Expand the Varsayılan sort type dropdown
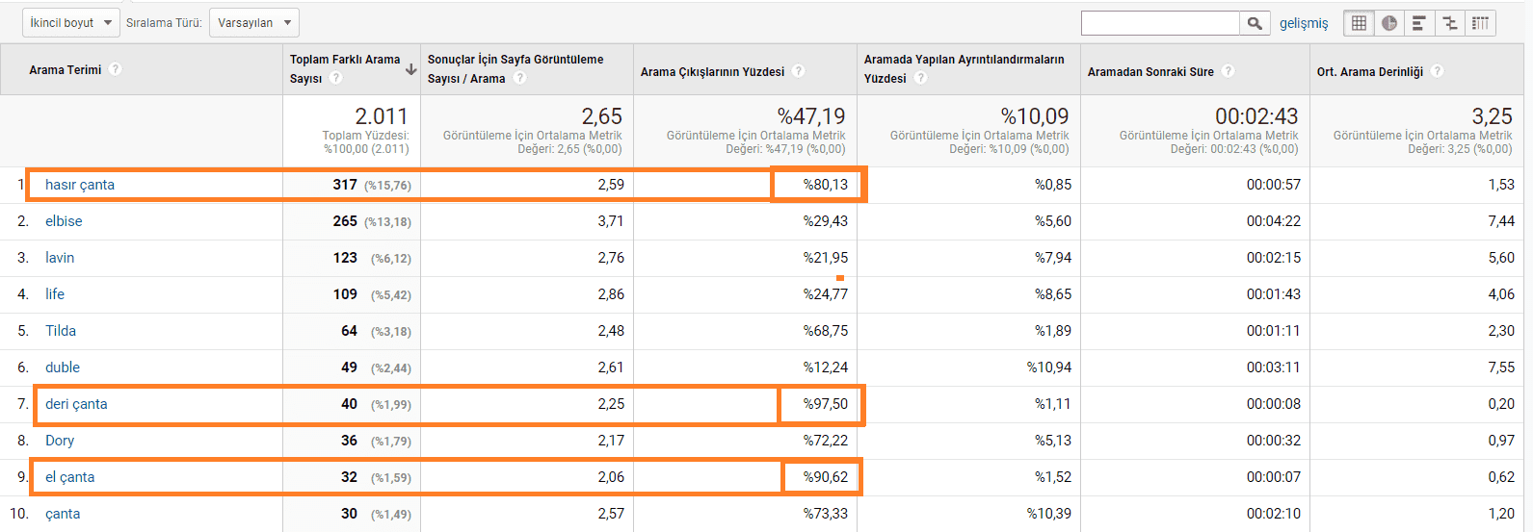Image resolution: width=1533 pixels, height=532 pixels. click(x=253, y=23)
